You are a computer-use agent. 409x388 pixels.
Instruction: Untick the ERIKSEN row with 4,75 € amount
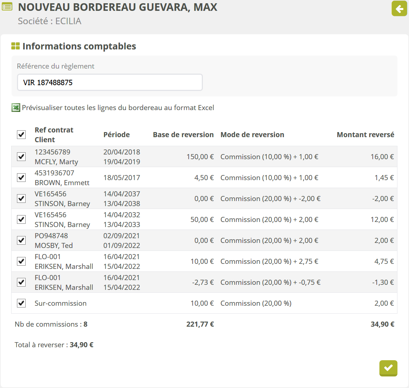click(x=21, y=261)
